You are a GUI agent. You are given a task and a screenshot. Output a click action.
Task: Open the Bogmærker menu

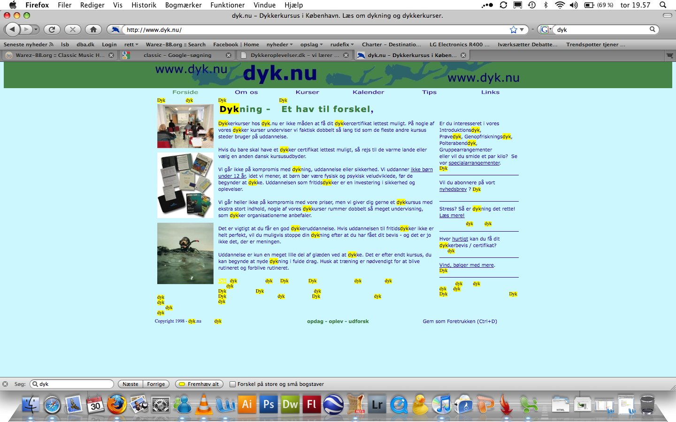coord(183,5)
